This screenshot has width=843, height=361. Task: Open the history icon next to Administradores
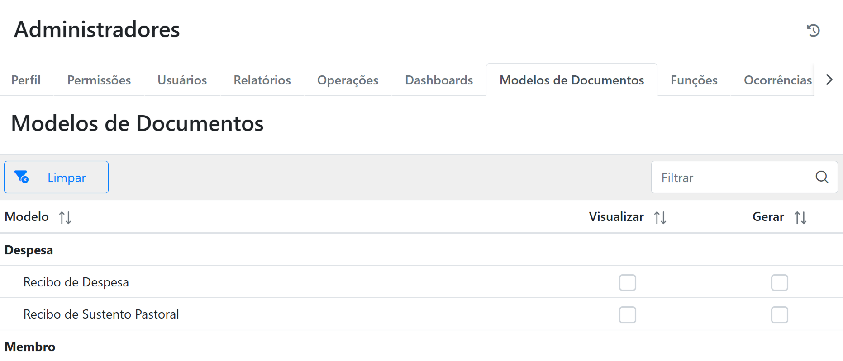[813, 30]
